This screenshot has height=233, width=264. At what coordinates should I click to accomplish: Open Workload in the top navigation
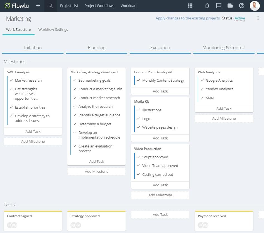tap(128, 6)
